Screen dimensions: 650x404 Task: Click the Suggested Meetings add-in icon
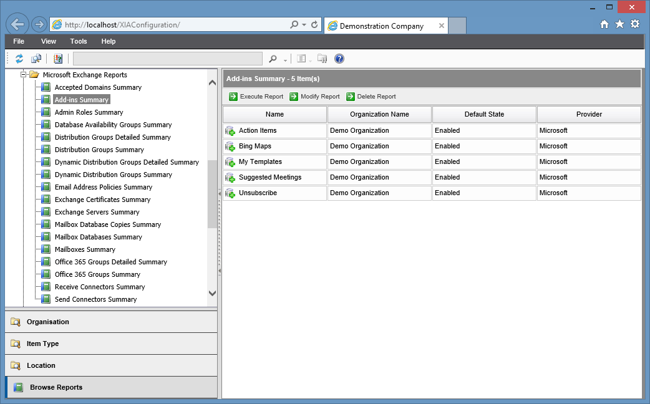click(230, 177)
